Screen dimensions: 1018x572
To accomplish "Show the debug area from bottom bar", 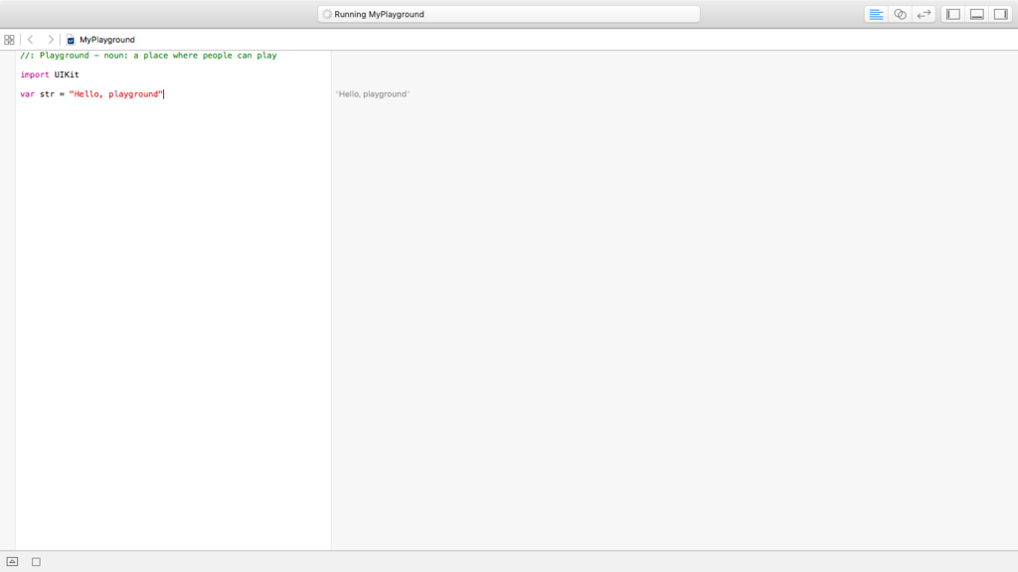I will pos(12,562).
